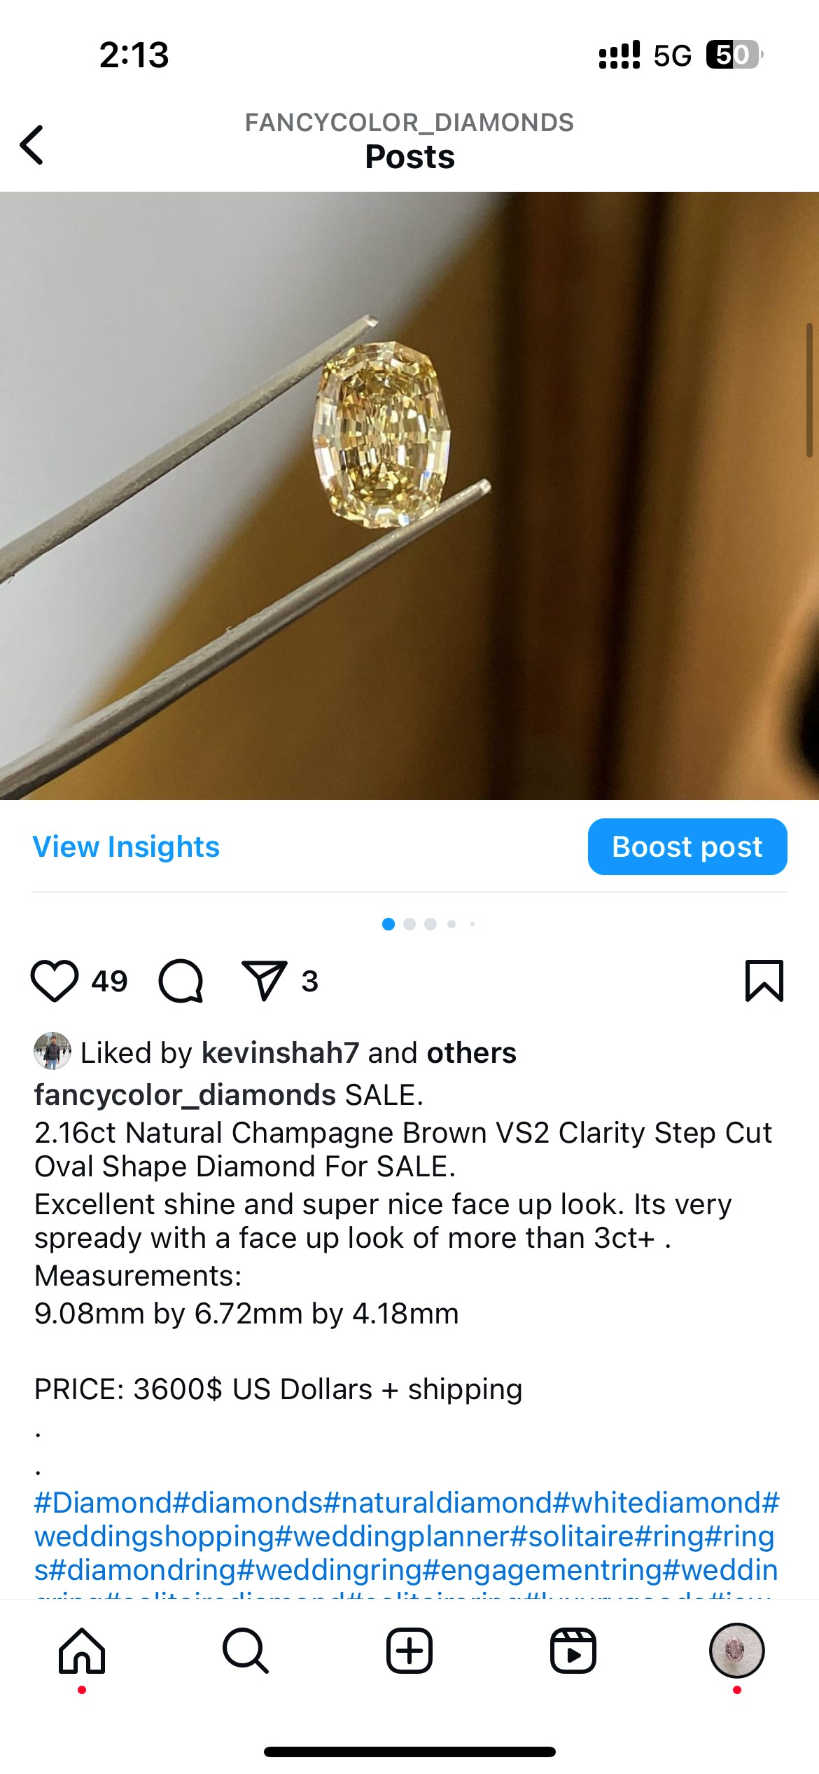Open kevinshah7's profile from Liked by
The width and height of the screenshot is (819, 1774).
point(281,1053)
